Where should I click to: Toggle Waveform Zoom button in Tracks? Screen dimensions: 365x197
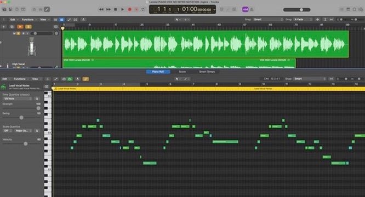317,20
